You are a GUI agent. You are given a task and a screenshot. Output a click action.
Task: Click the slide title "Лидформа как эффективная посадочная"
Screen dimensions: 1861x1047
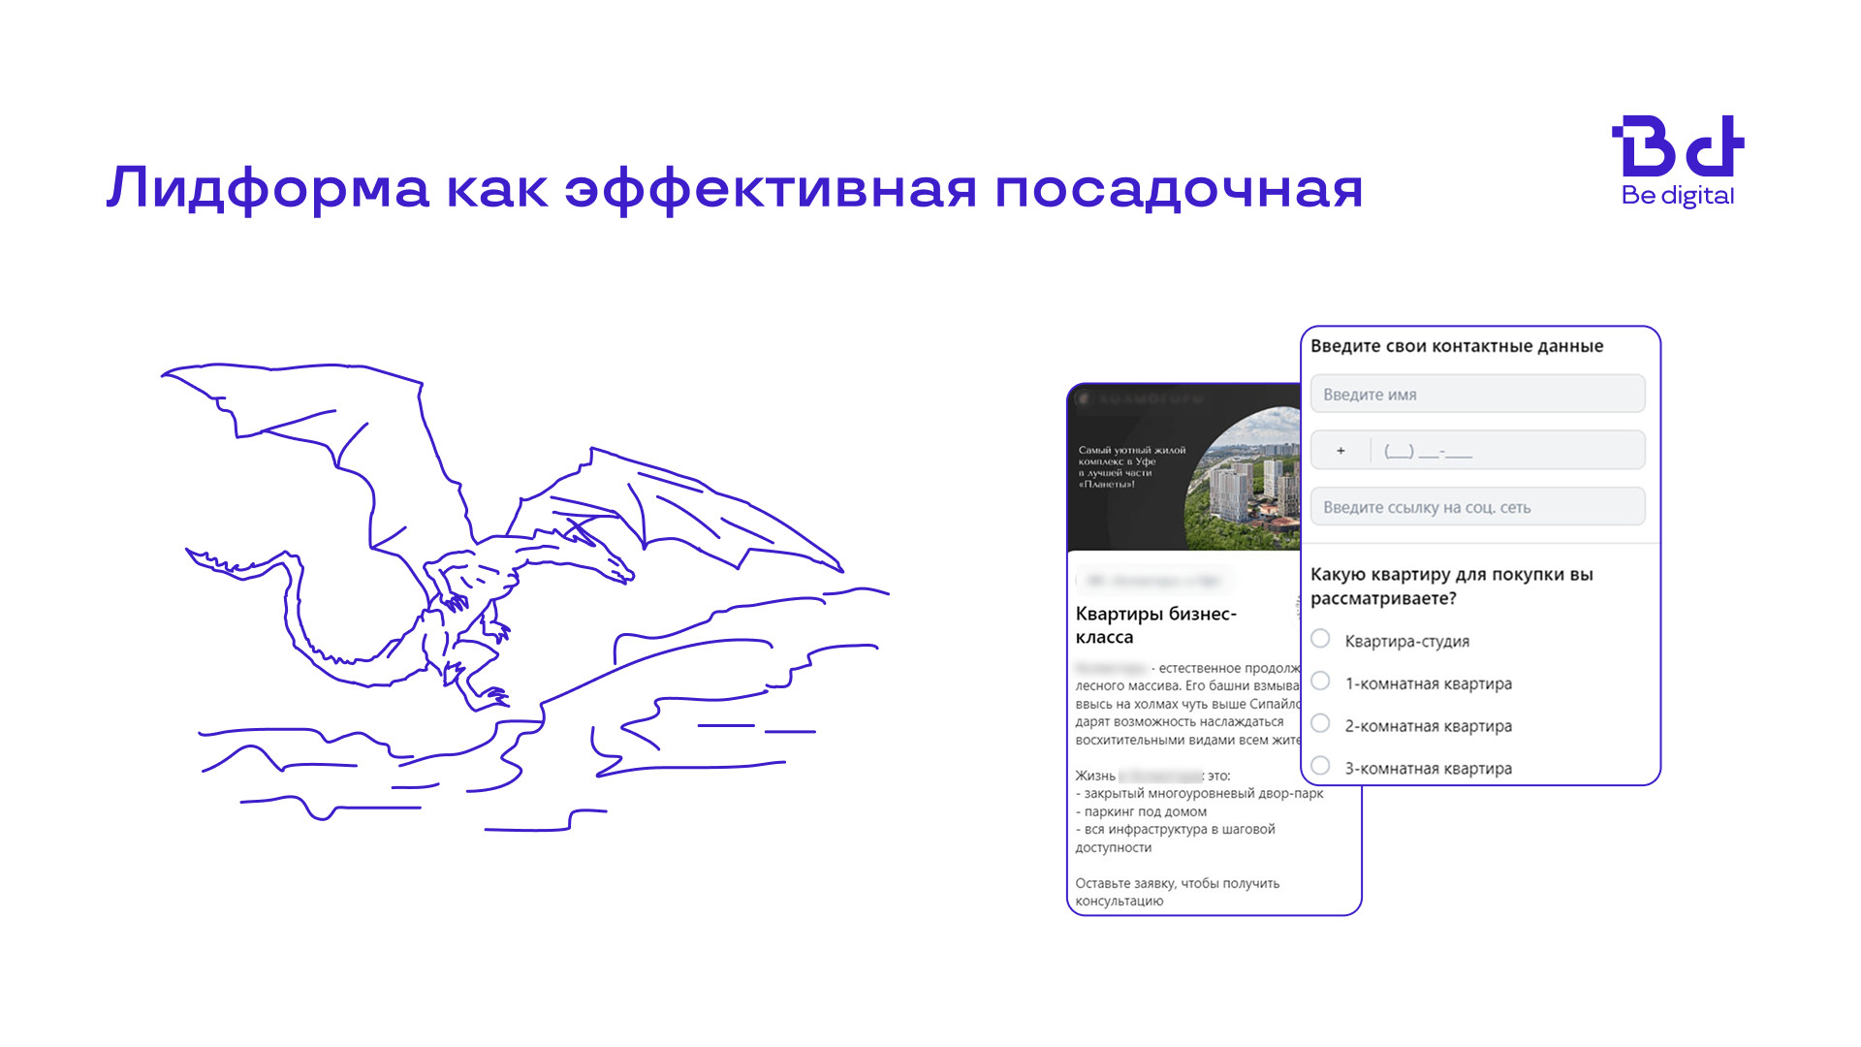coord(734,188)
